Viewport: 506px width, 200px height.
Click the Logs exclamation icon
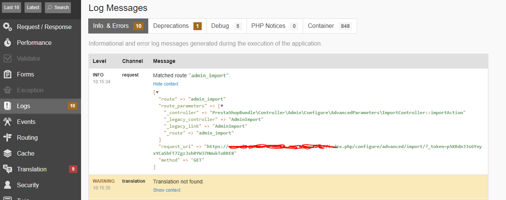point(7,106)
